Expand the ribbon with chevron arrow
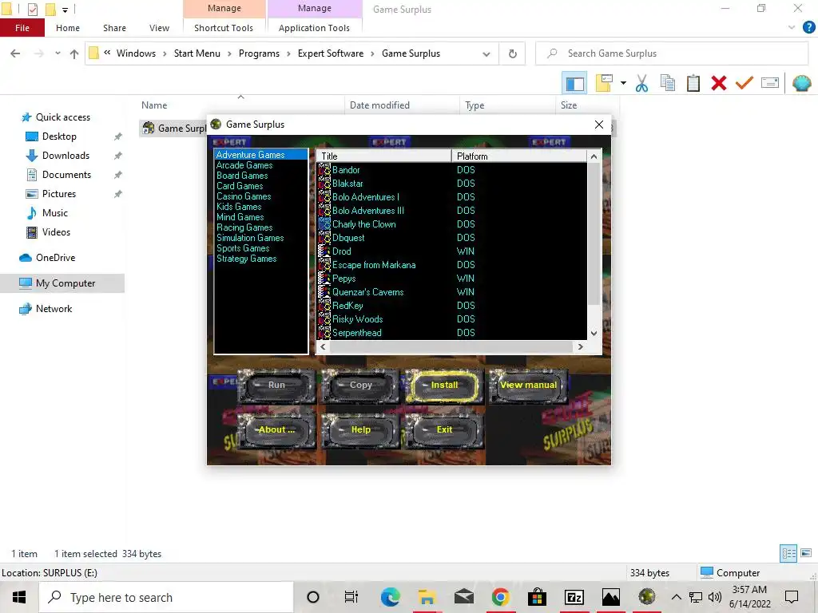This screenshot has height=613, width=818. pos(792,28)
